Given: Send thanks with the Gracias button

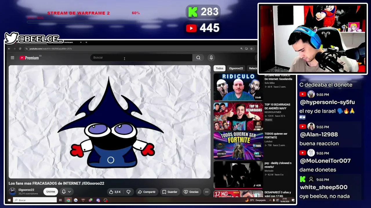Looking at the screenshot, I should (191, 192).
